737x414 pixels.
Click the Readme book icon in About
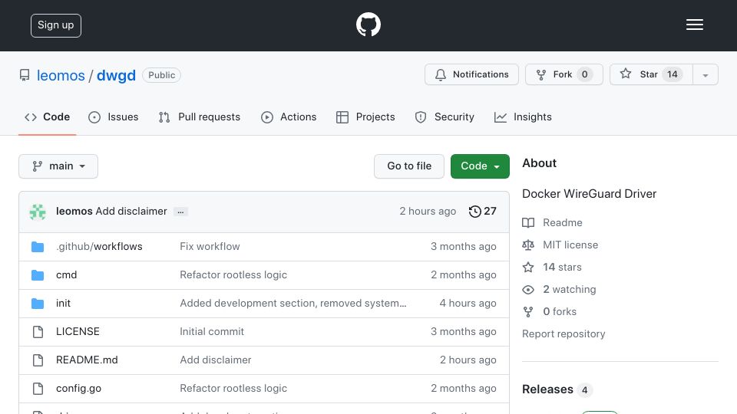coord(528,222)
